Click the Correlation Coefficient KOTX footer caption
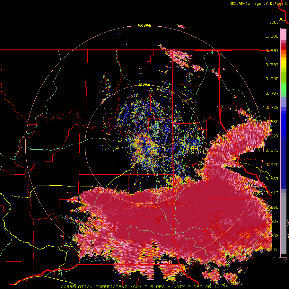 (144, 287)
